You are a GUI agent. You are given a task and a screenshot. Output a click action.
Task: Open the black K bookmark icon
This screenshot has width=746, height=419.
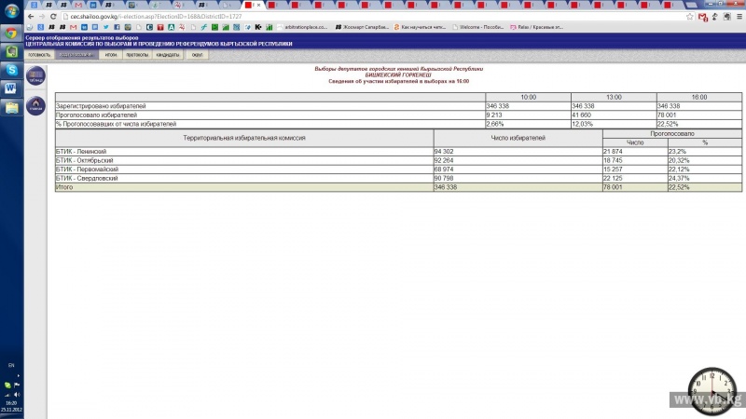[258, 28]
